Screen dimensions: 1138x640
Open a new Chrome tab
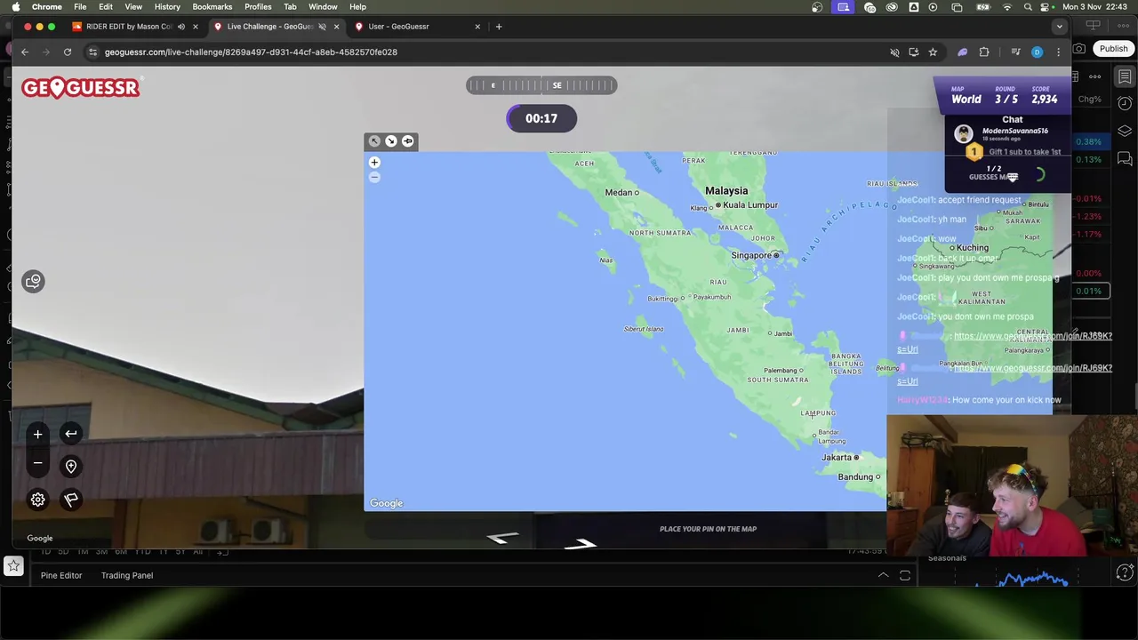pyautogui.click(x=499, y=27)
